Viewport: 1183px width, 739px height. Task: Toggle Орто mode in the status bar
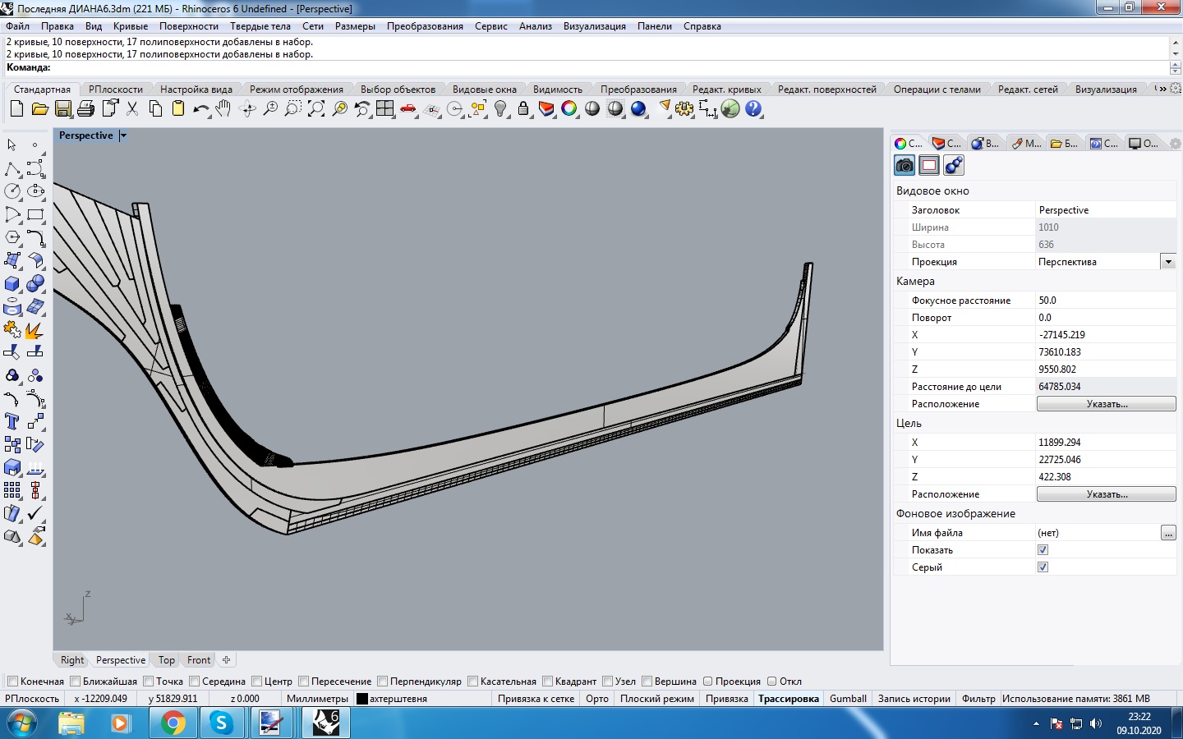(597, 699)
